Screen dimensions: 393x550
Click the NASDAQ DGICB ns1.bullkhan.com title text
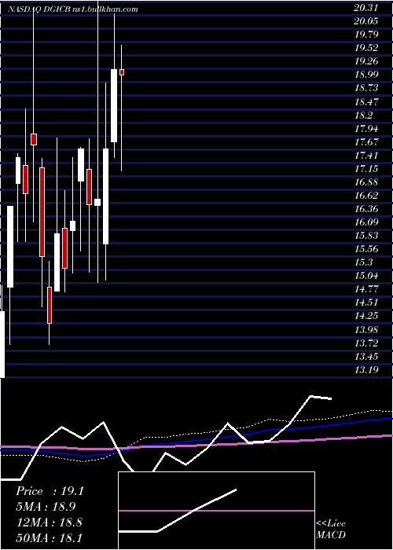pos(72,9)
